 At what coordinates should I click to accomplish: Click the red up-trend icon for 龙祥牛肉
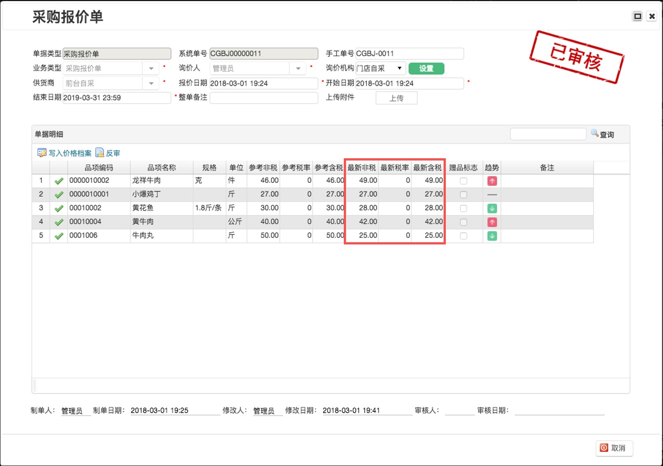pyautogui.click(x=492, y=181)
